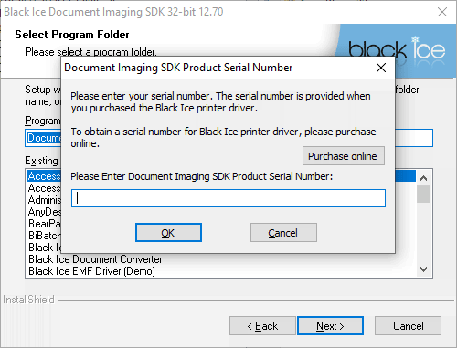Click the Purchase online button
This screenshot has width=457, height=348.
(x=344, y=156)
